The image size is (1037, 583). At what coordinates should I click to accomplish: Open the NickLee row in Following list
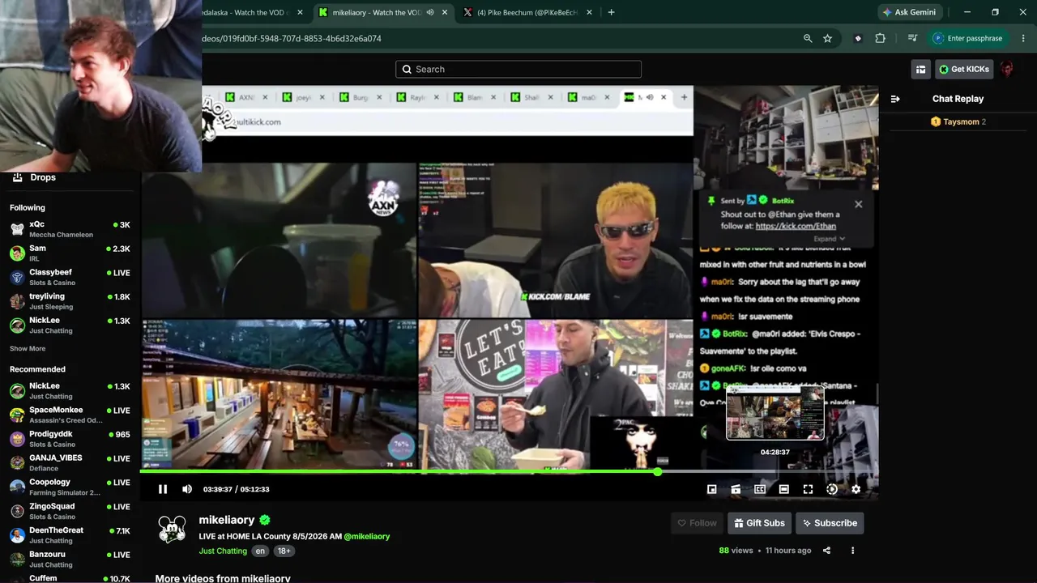70,326
